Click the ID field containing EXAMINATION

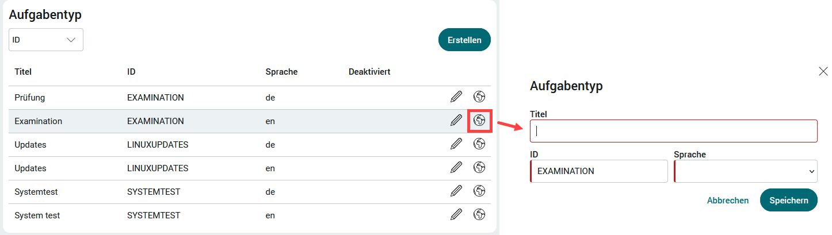pyautogui.click(x=599, y=171)
